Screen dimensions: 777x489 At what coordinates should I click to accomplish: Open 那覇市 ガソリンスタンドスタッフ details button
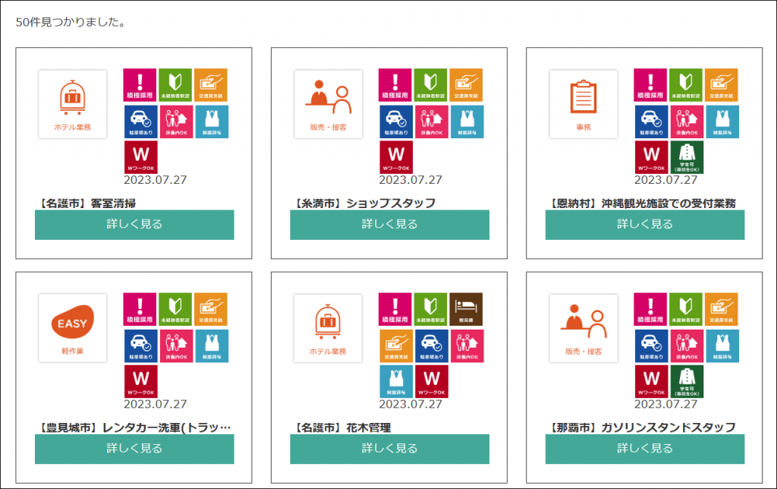point(644,449)
